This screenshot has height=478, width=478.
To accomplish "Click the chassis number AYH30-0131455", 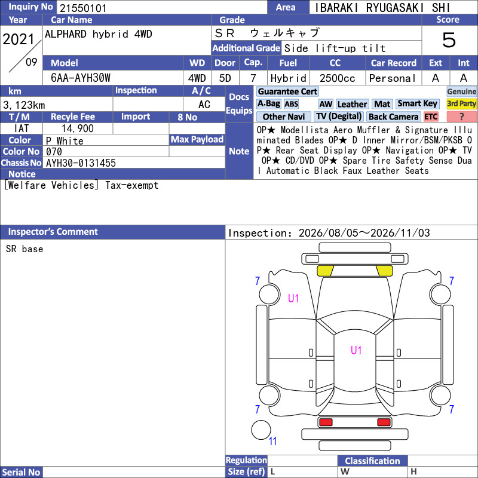I will click(81, 163).
